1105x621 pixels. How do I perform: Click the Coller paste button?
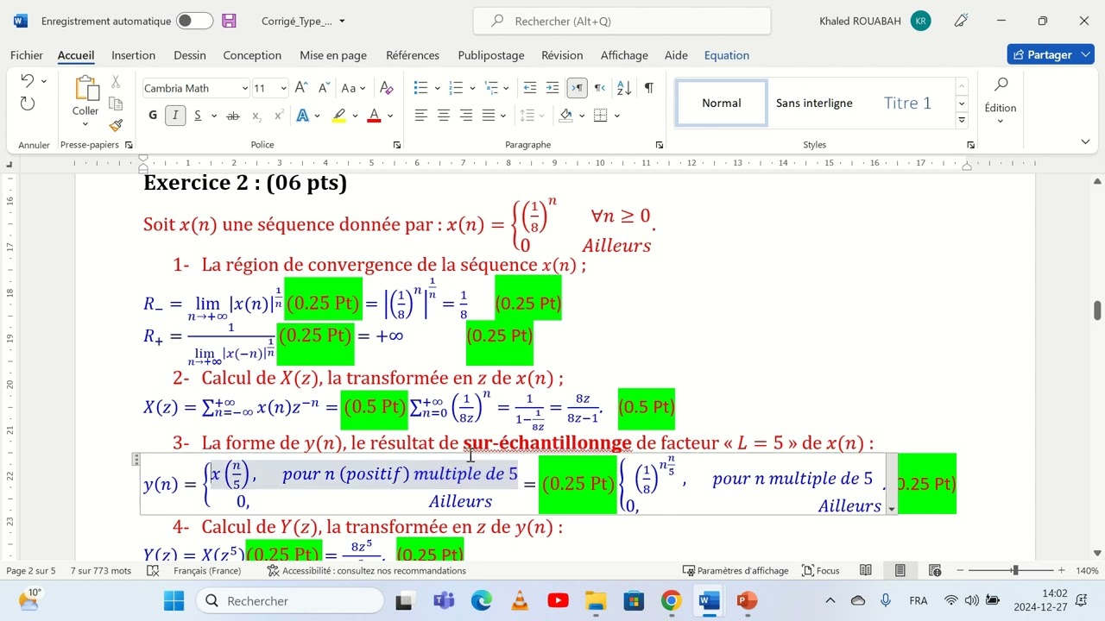(85, 97)
